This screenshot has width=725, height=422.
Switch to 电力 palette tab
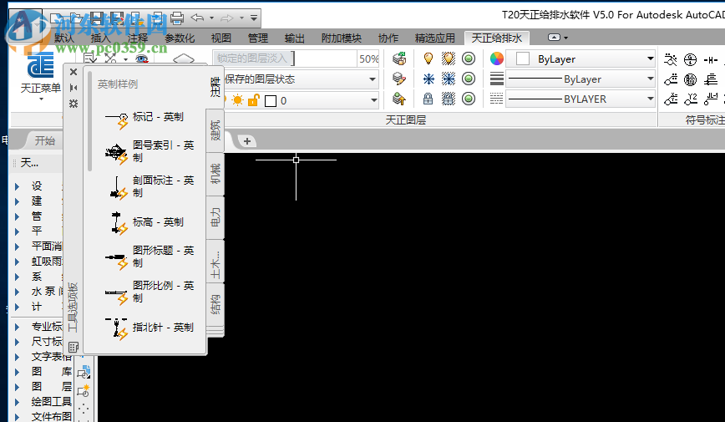(215, 216)
